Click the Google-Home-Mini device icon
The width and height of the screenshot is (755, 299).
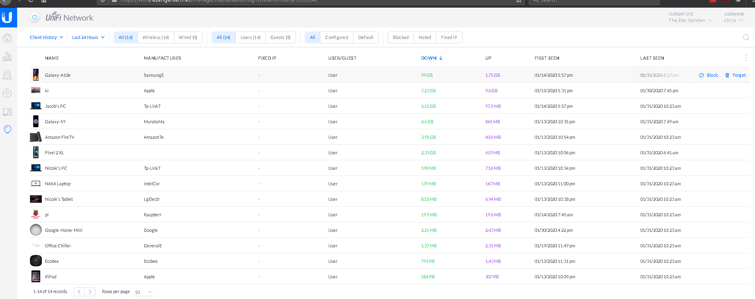[x=36, y=230]
